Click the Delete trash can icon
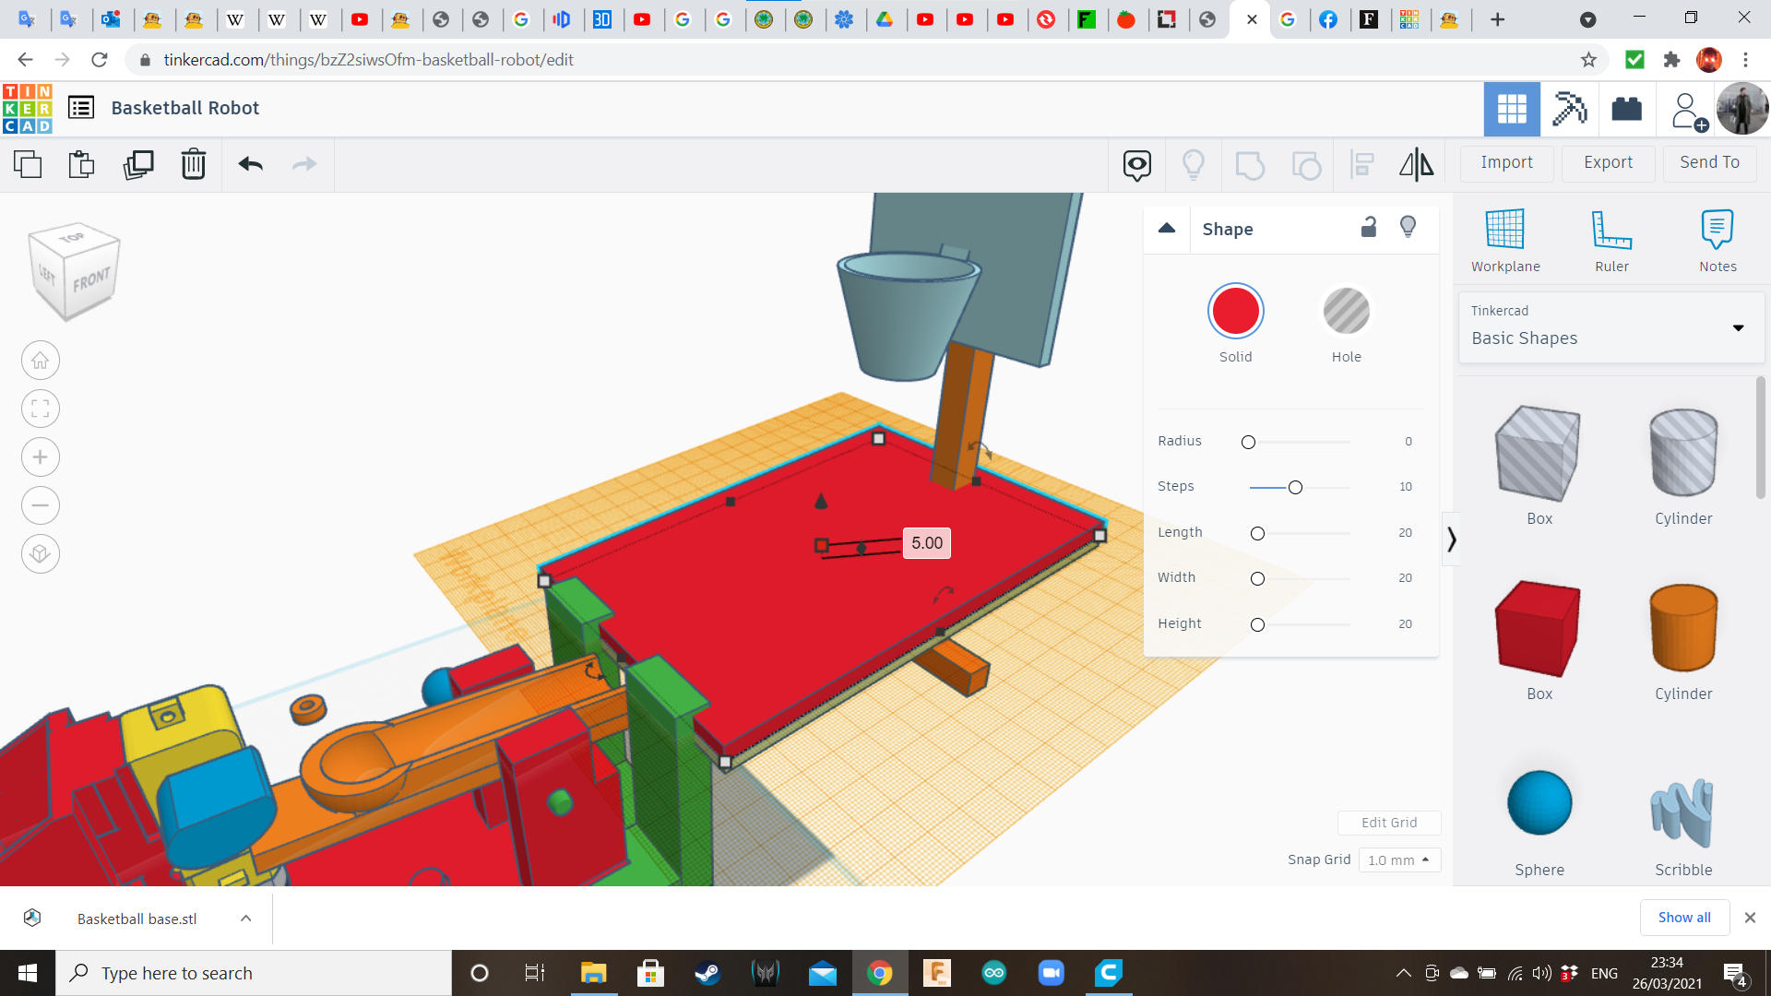The width and height of the screenshot is (1771, 996). [x=194, y=165]
